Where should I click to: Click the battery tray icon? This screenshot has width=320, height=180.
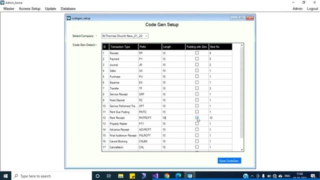[269, 176]
